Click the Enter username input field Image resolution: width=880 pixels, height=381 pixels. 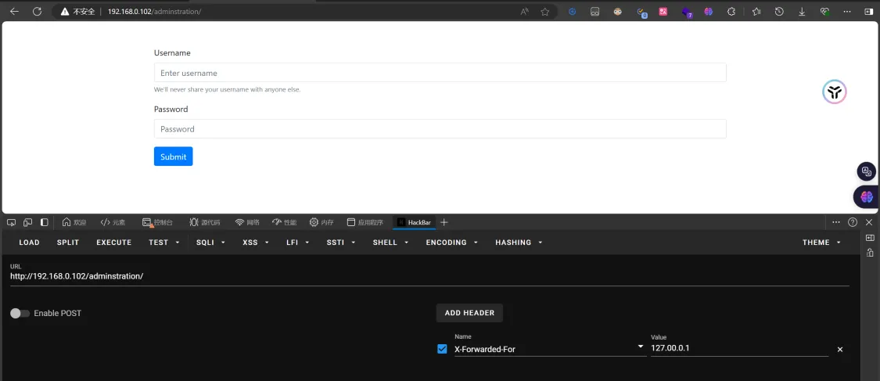click(440, 73)
